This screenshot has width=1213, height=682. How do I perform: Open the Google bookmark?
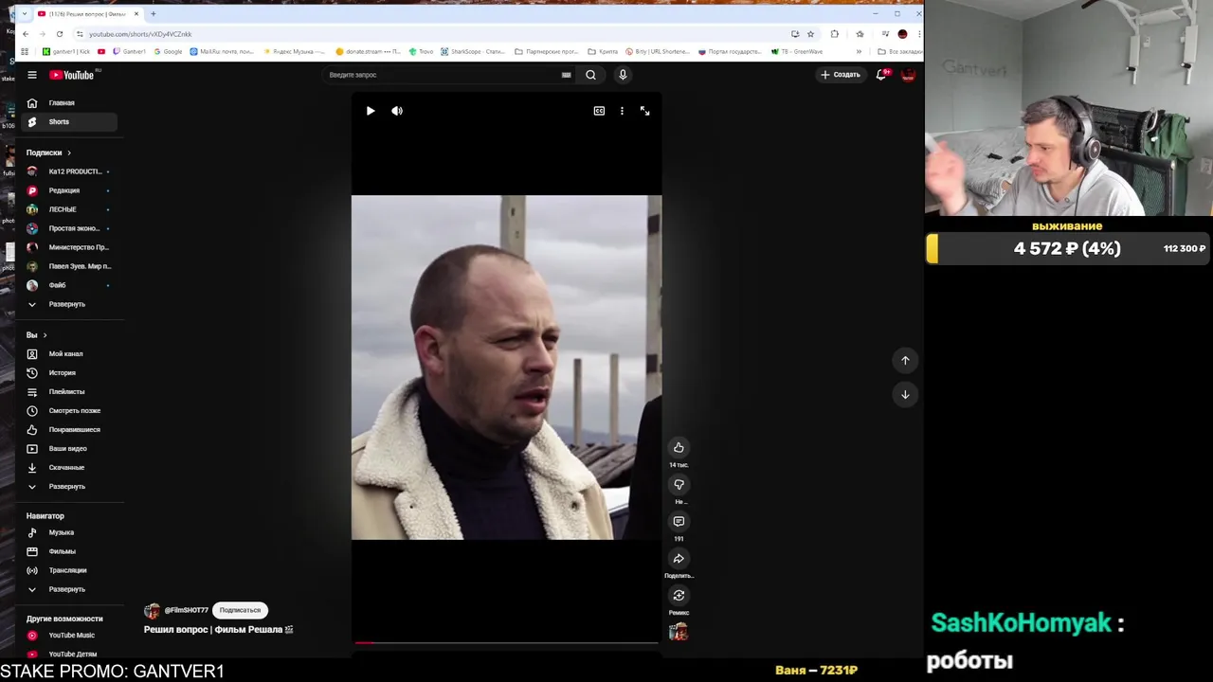pyautogui.click(x=168, y=51)
